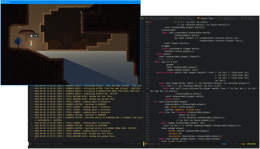The image size is (260, 149).
Task: Click the Kandria window title bar
Action: tap(70, 2)
